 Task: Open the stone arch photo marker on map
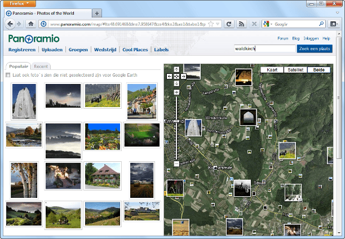coord(248,117)
